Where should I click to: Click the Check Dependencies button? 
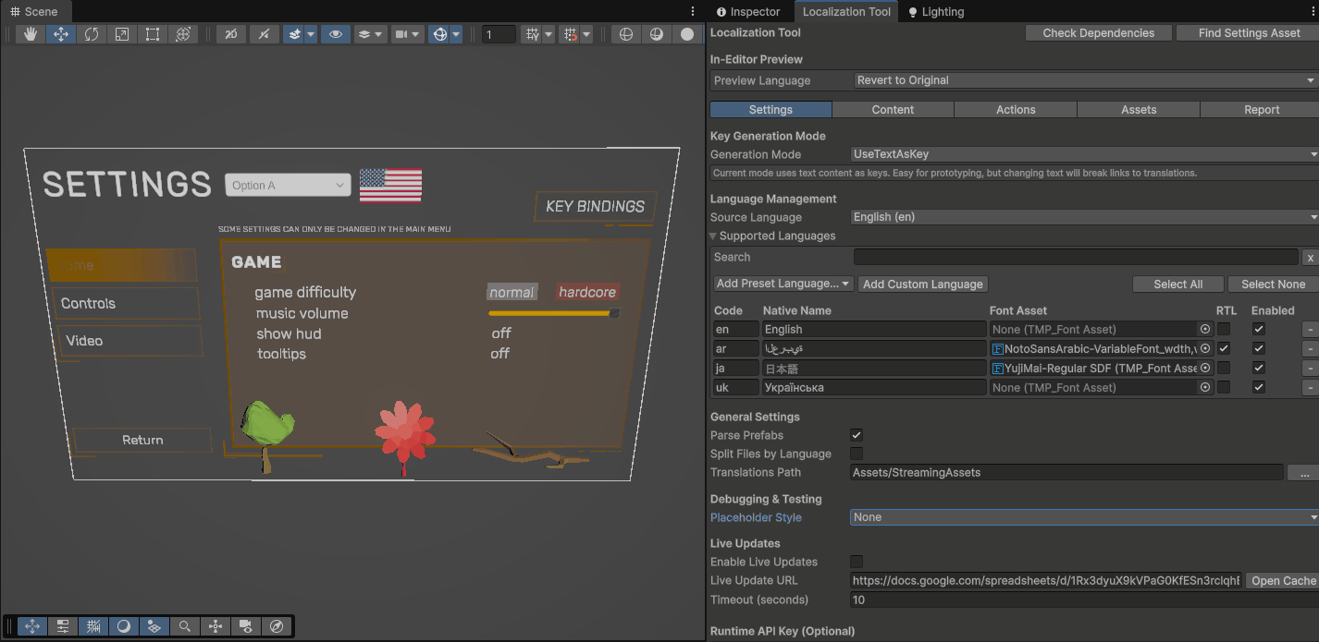pyautogui.click(x=1098, y=32)
